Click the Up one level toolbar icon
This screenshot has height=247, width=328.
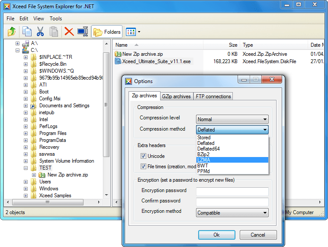12,32
